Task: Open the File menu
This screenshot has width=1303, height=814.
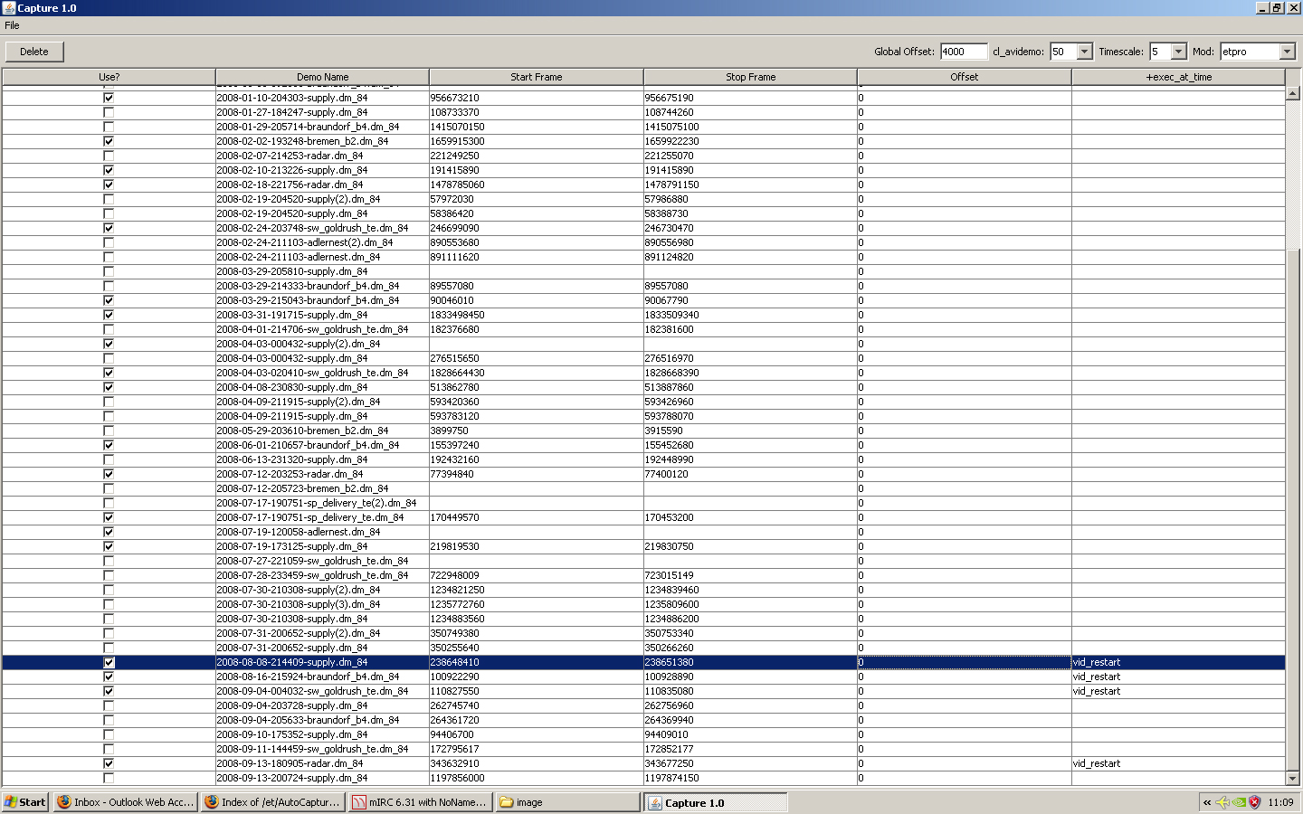Action: (12, 25)
